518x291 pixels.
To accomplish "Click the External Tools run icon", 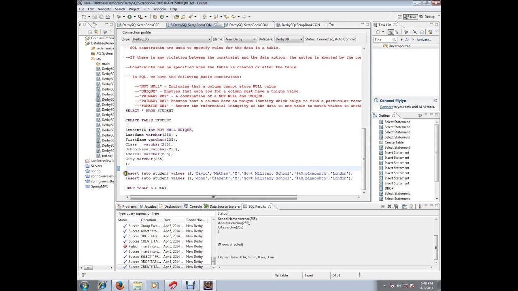I will coord(140,17).
